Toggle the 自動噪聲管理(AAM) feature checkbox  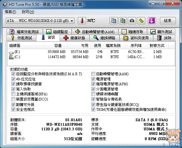click(x=93, y=74)
